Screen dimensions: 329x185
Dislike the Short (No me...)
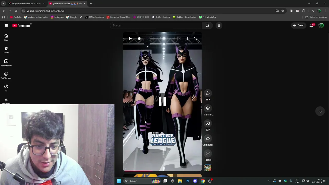coord(208,108)
